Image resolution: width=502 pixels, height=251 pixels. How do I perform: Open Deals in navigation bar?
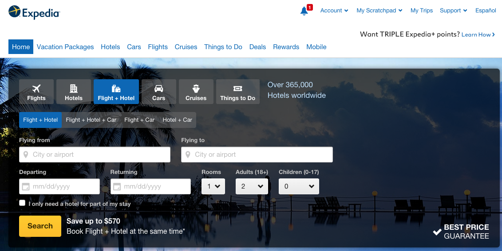coord(258,46)
